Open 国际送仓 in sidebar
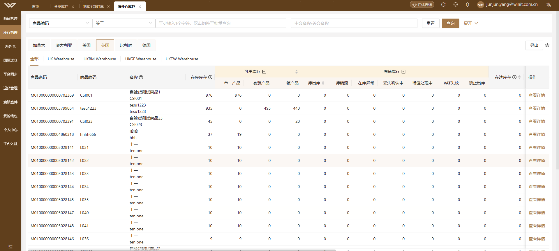 coord(10,60)
